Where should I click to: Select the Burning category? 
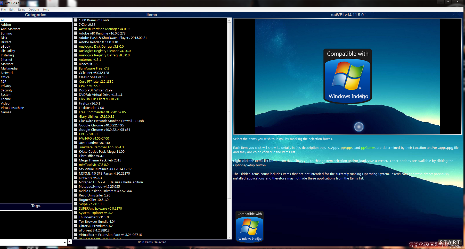coord(6,33)
